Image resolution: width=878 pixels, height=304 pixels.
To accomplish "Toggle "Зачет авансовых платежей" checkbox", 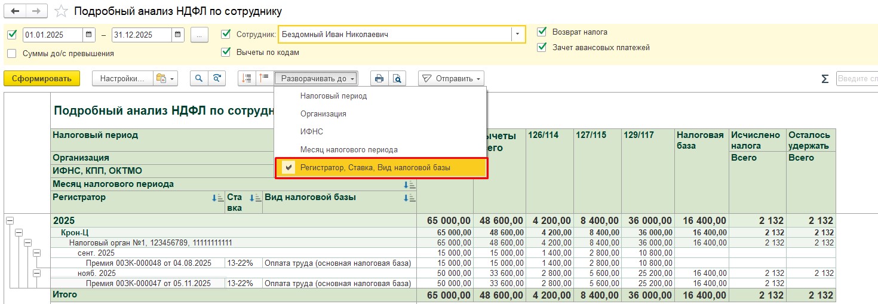I will (x=542, y=47).
